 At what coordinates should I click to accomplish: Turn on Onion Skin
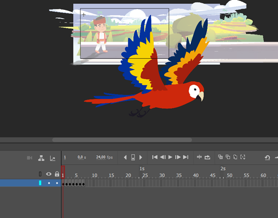[220, 157]
